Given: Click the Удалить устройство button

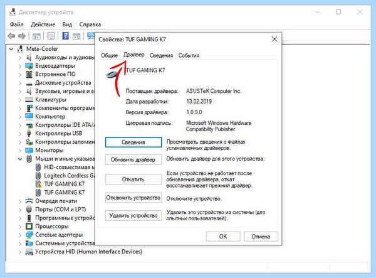Looking at the screenshot, I should pos(133,216).
